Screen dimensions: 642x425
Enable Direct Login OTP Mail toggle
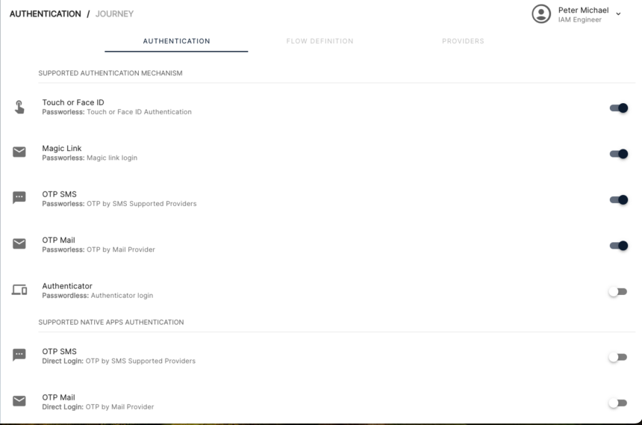point(617,403)
